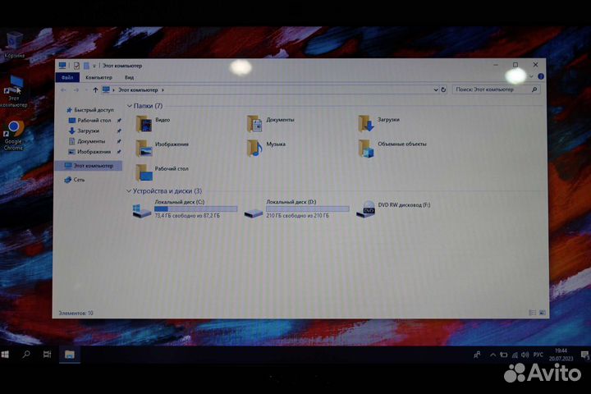This screenshot has width=591, height=394.
Task: Click the D: drive usage bar
Action: tap(308, 208)
